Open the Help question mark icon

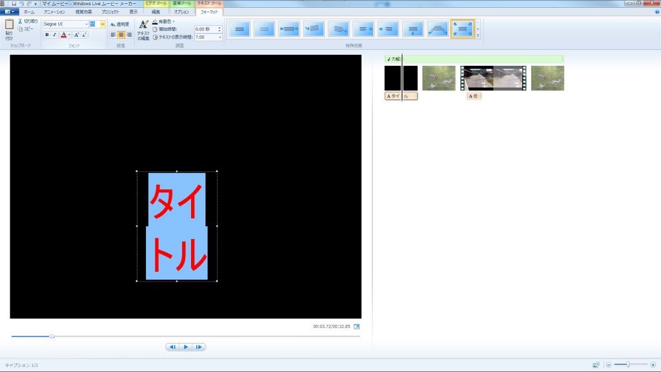coord(656,12)
